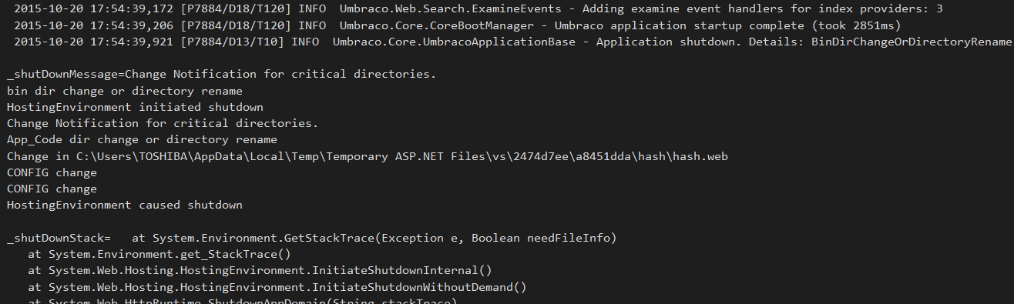Screen dimensions: 1014x304
Task: Click 'HostingEnvironment initiated shutdown' line
Action: 135,107
